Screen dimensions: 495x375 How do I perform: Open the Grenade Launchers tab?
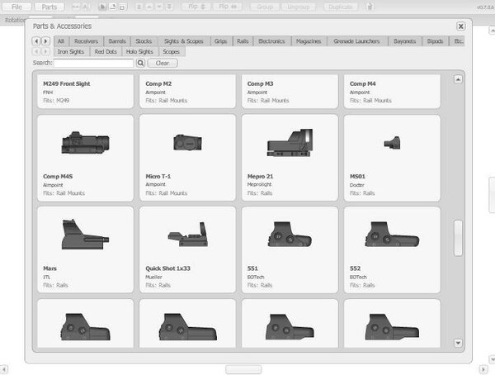(356, 40)
